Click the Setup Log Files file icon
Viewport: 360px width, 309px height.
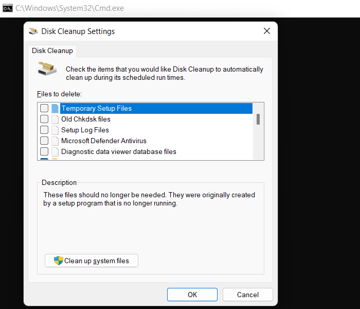tap(55, 130)
